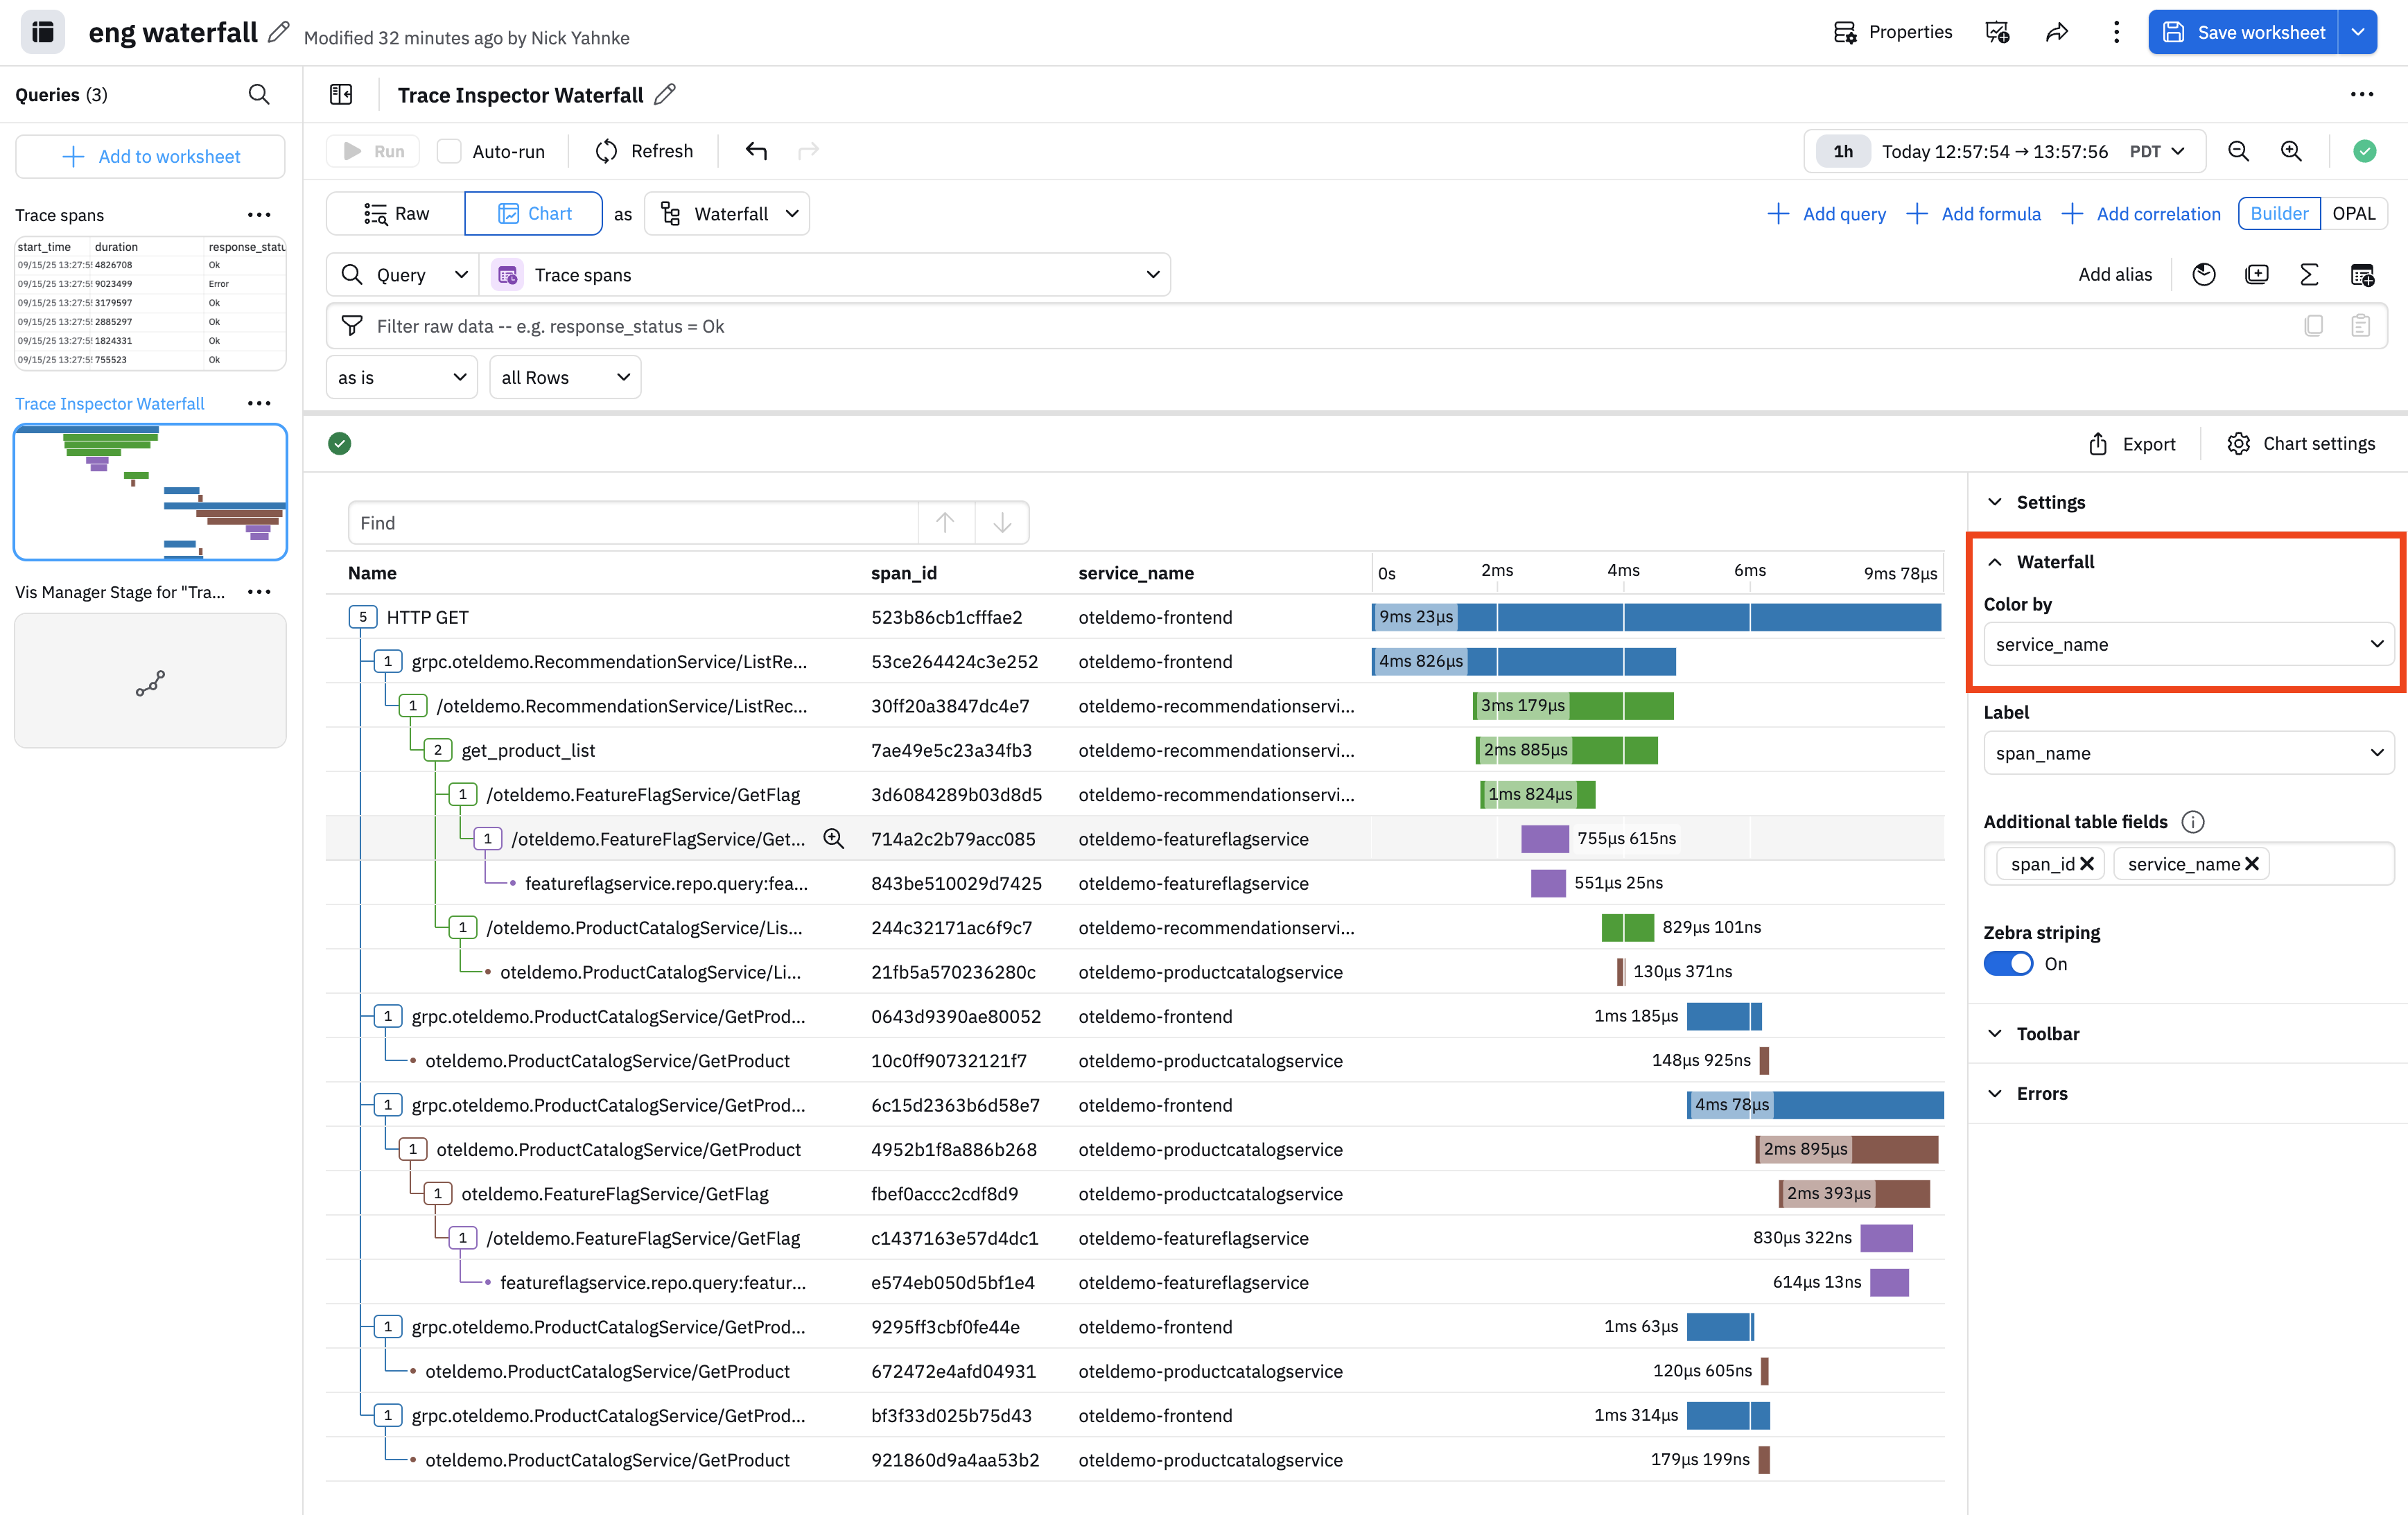Click the search icon in Queries panel

pos(259,95)
